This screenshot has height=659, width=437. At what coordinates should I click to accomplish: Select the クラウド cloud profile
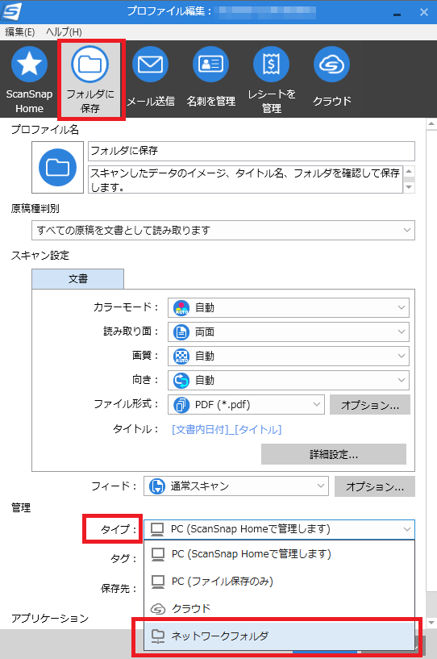pos(331,64)
